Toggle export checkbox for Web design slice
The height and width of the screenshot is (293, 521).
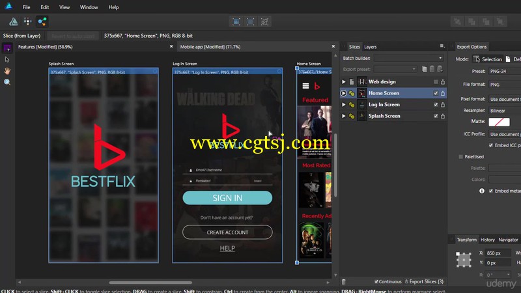click(436, 82)
